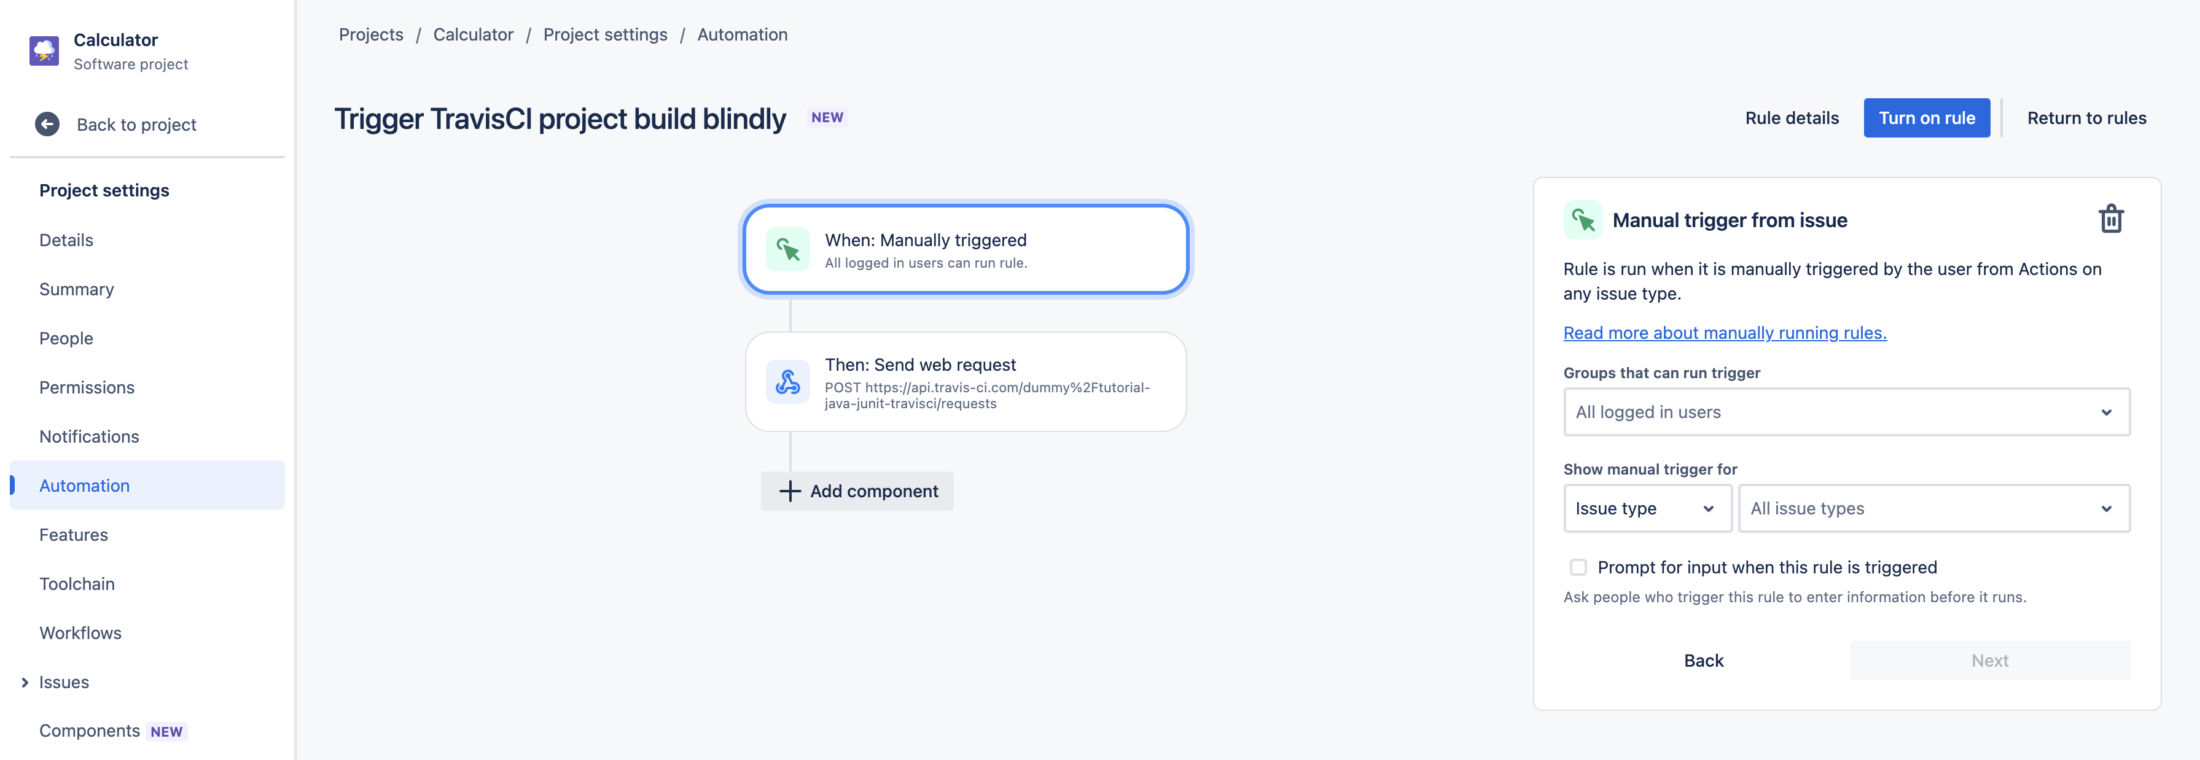2200x760 pixels.
Task: Click the Back to project arrow icon
Action: click(x=47, y=125)
